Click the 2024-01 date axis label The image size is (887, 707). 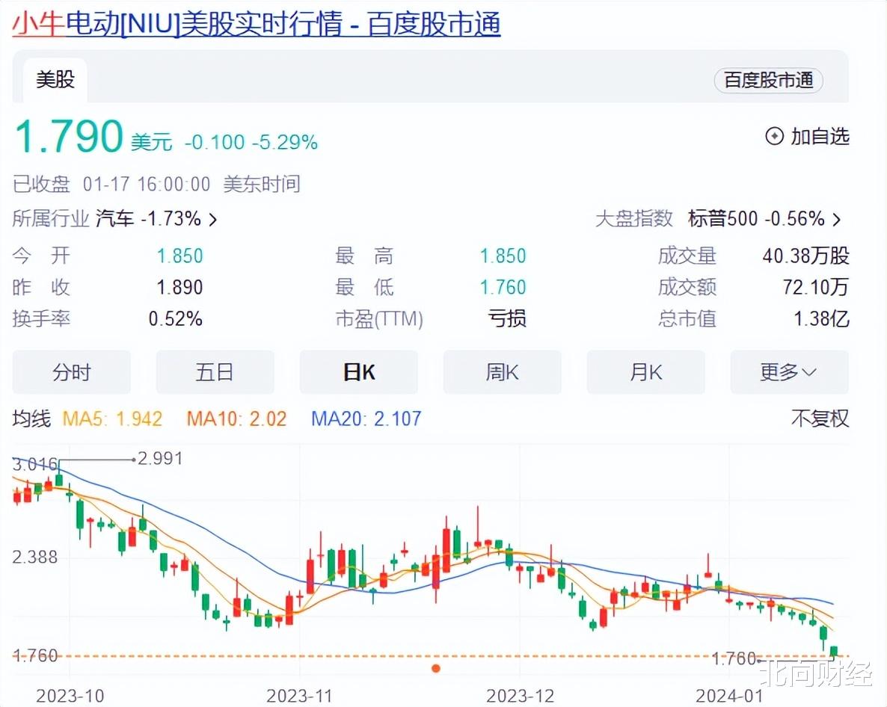click(x=730, y=696)
